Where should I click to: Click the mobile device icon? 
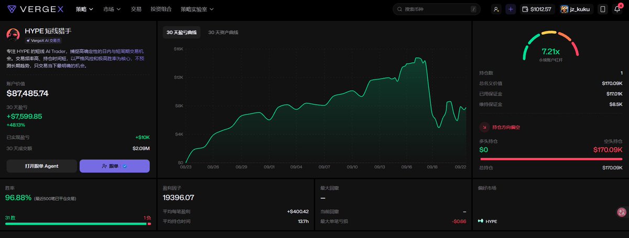pos(602,9)
